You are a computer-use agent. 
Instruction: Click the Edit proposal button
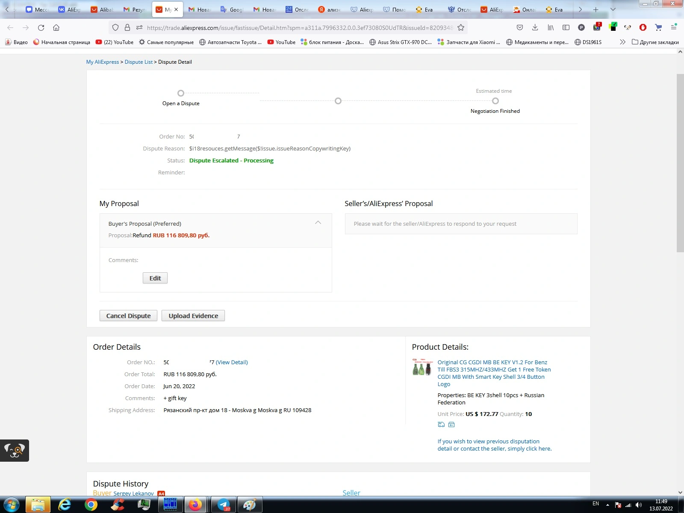[155, 278]
